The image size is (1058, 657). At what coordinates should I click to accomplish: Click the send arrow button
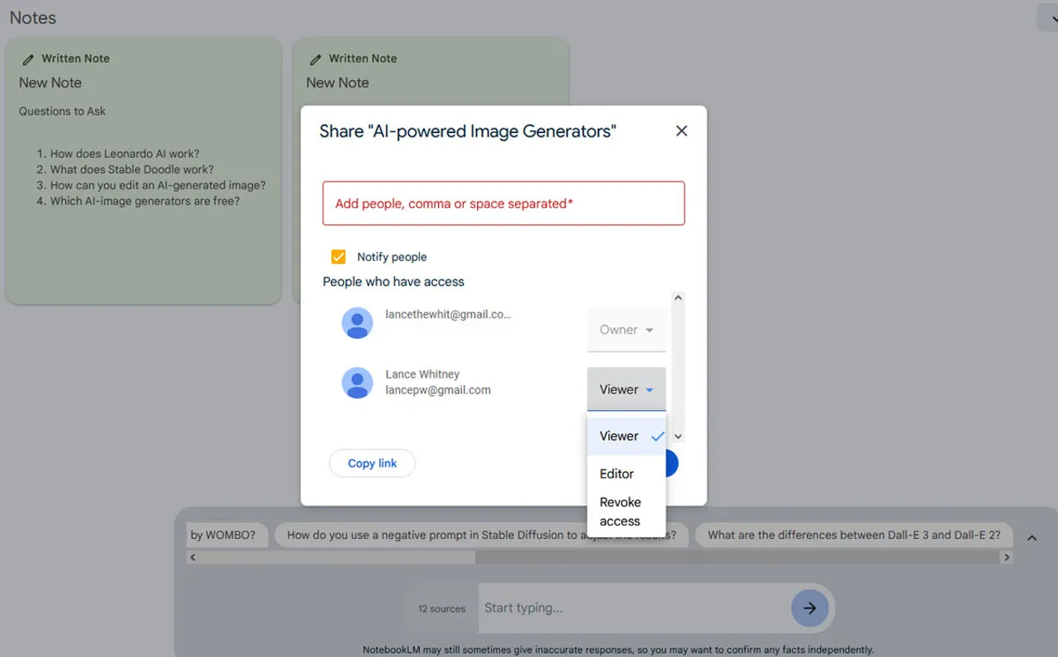click(810, 608)
